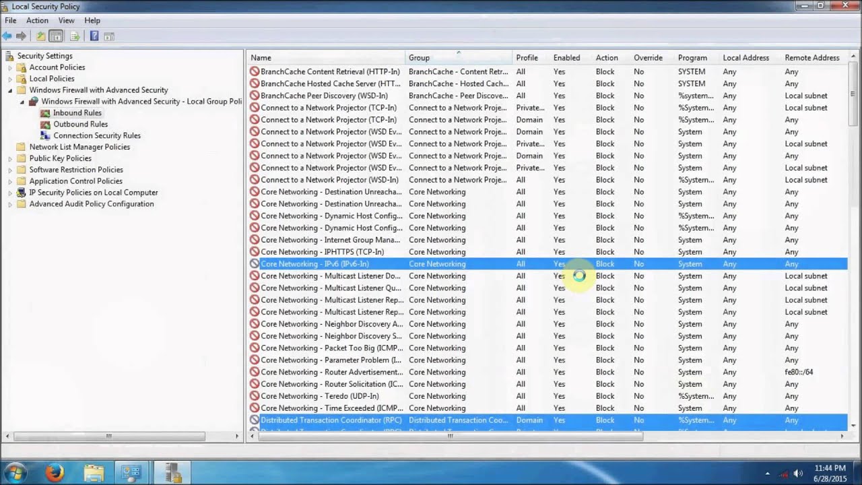Click the Outbound Rules firewall icon

click(46, 124)
